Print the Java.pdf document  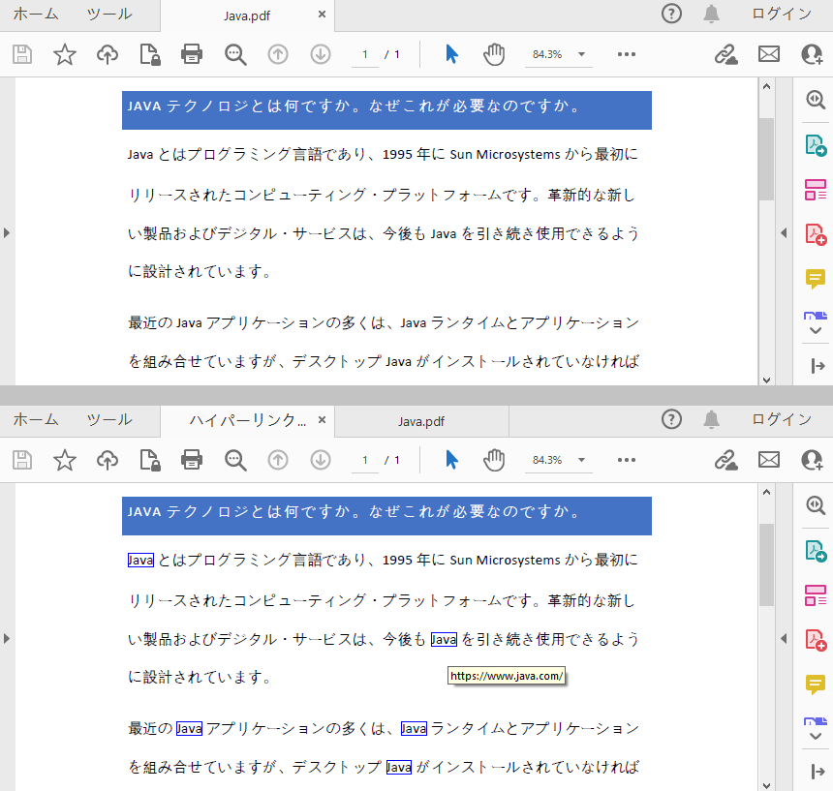click(192, 54)
